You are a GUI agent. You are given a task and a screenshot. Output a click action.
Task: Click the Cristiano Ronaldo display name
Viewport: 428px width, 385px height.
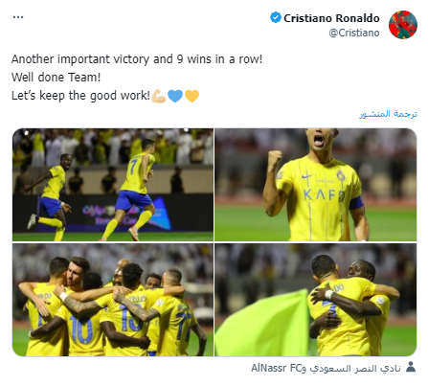point(331,18)
